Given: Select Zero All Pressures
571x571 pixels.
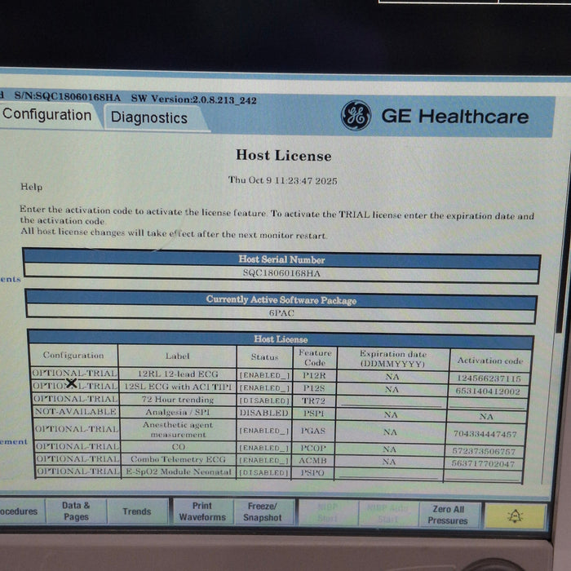Looking at the screenshot, I should [448, 515].
